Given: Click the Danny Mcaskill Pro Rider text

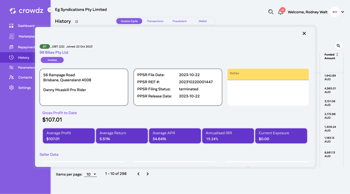Looking at the screenshot, I should click(x=65, y=90).
